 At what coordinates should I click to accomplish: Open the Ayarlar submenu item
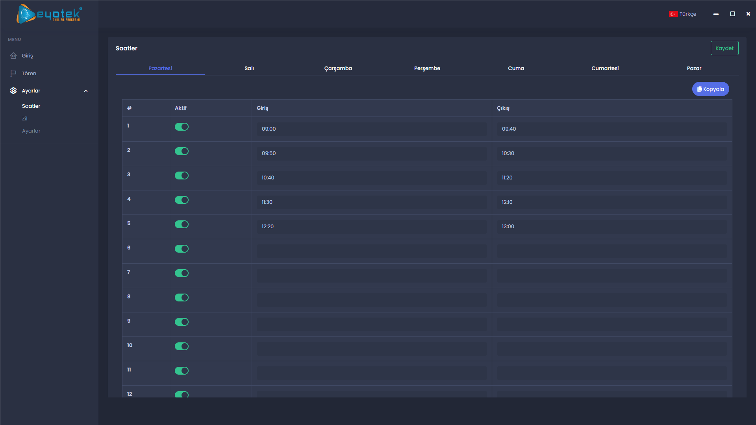(31, 131)
